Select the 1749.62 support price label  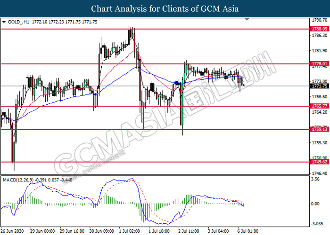click(320, 162)
